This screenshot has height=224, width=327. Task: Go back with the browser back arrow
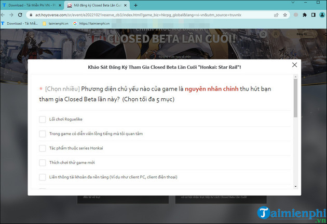tap(3, 15)
